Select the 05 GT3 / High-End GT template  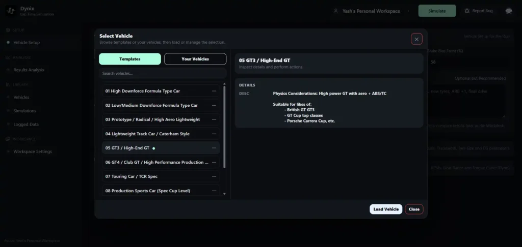pyautogui.click(x=161, y=148)
